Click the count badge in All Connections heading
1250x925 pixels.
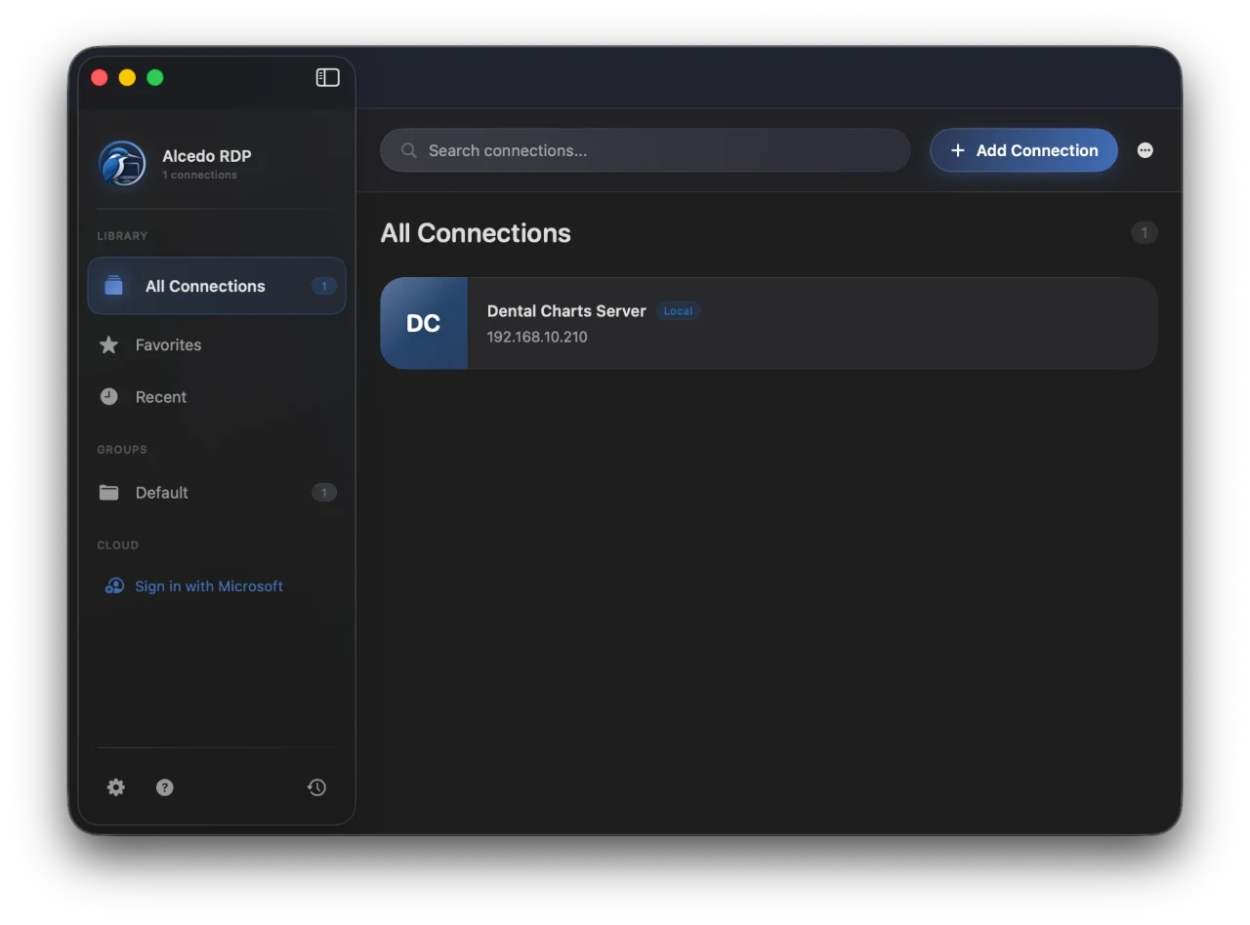tap(1145, 232)
